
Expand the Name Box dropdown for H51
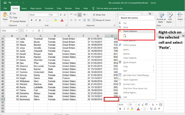pyautogui.click(x=16, y=30)
